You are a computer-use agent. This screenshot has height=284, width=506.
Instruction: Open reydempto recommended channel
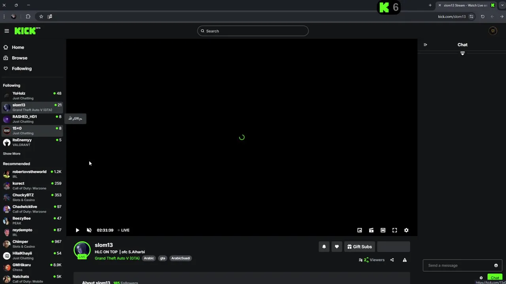point(32,232)
